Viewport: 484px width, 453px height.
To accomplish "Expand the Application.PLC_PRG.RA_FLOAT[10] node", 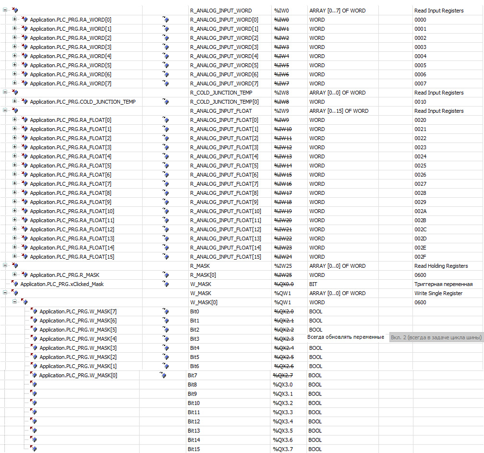I will [x=14, y=211].
